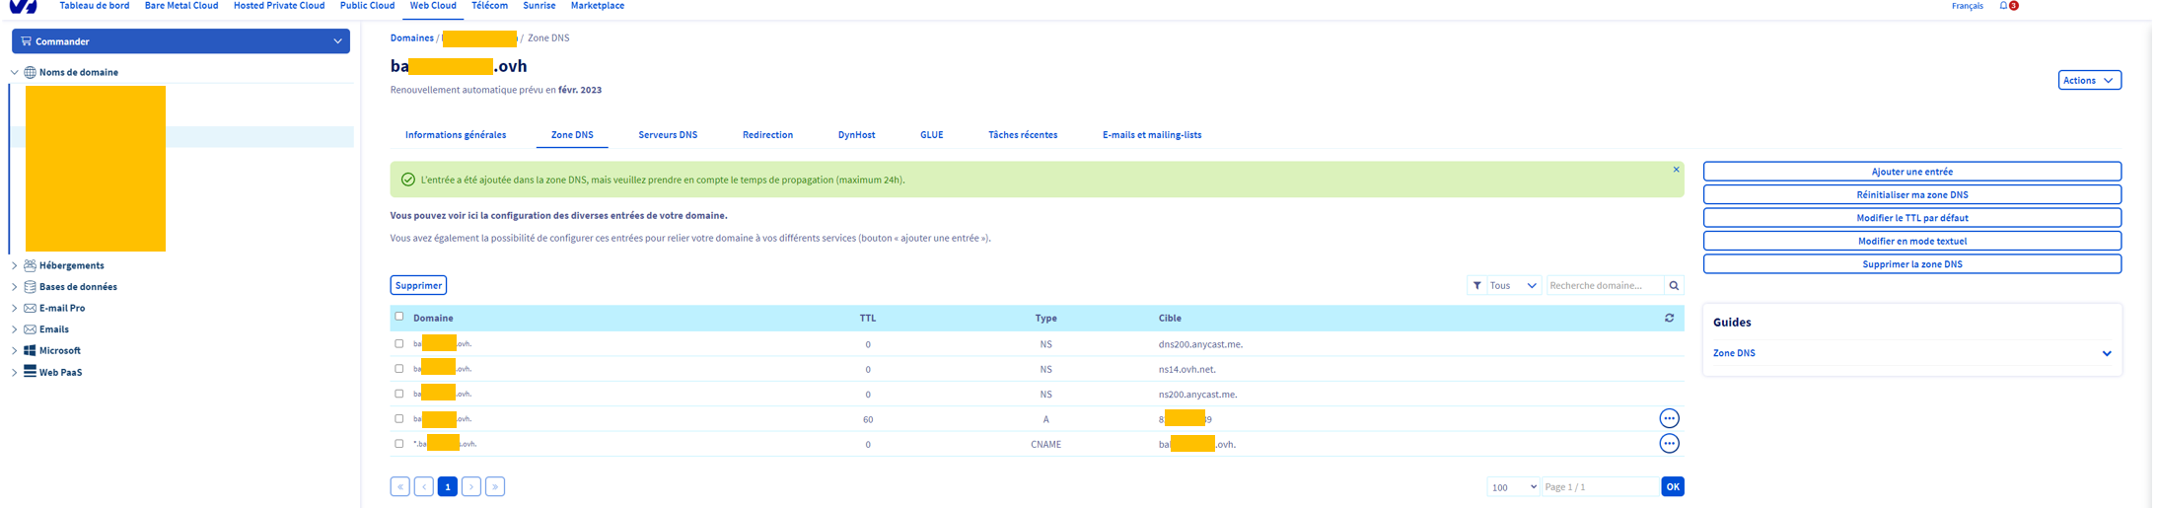
Task: Click the refresh icon in table header
Action: point(1669,318)
